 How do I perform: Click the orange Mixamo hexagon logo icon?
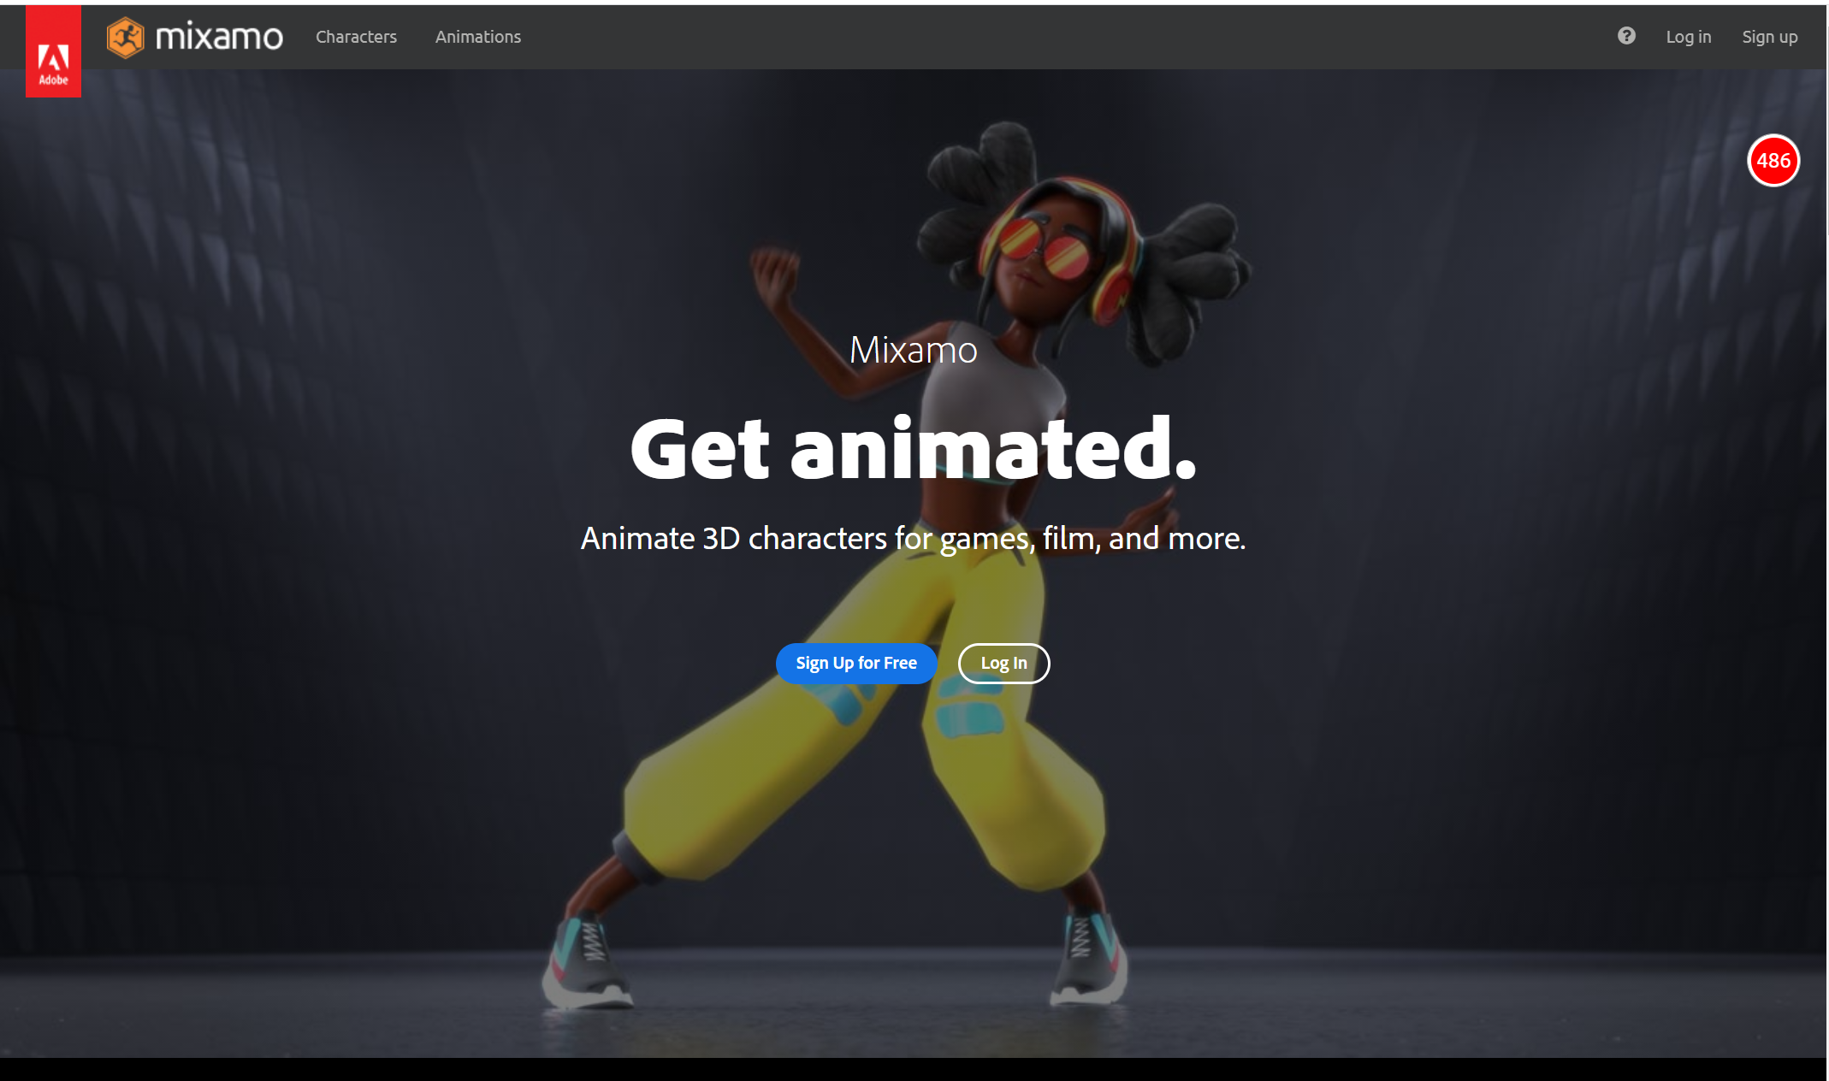(x=126, y=37)
